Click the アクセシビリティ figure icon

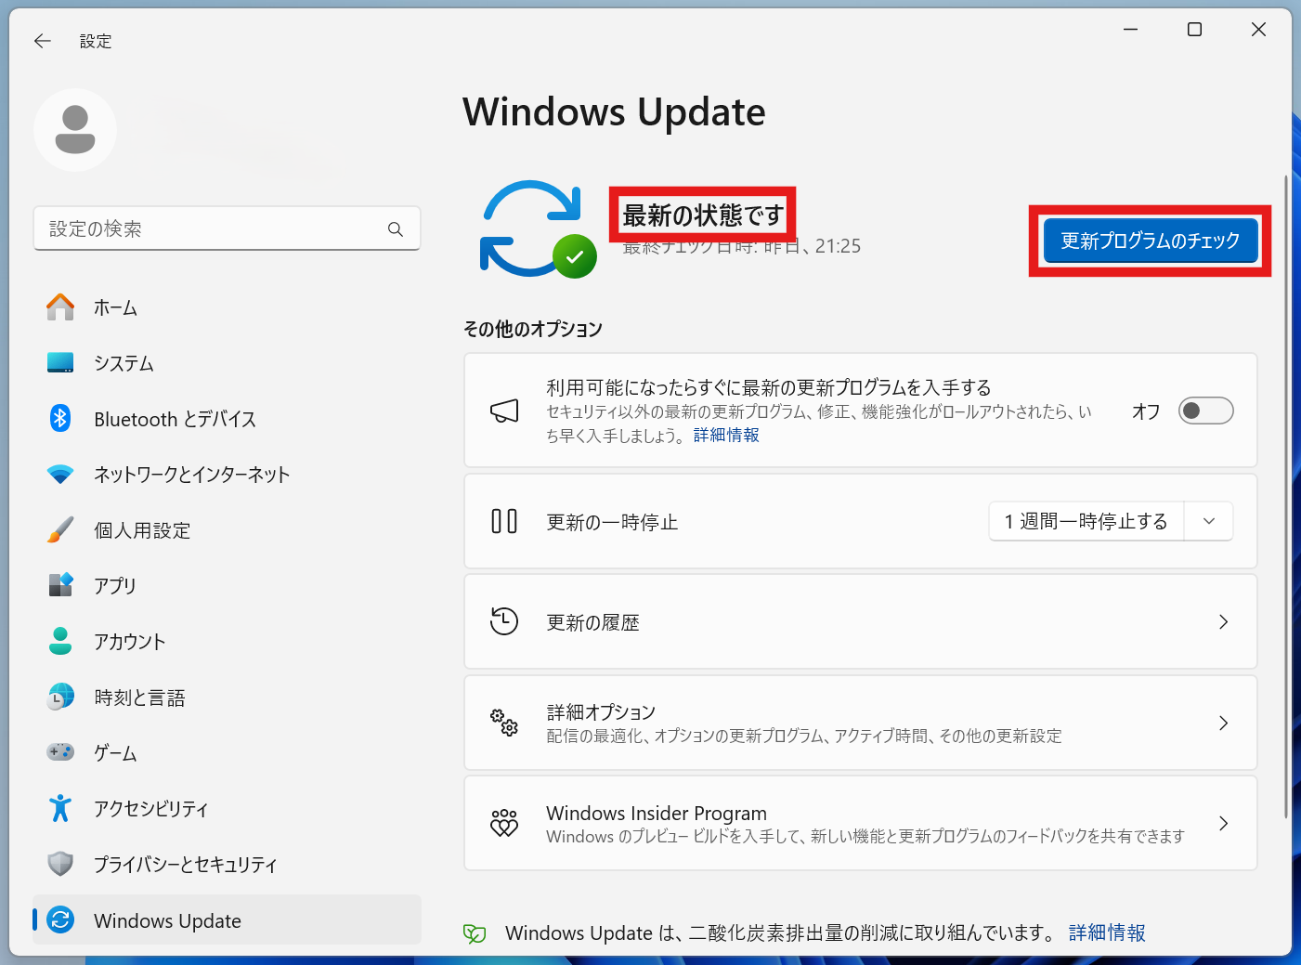pos(60,808)
